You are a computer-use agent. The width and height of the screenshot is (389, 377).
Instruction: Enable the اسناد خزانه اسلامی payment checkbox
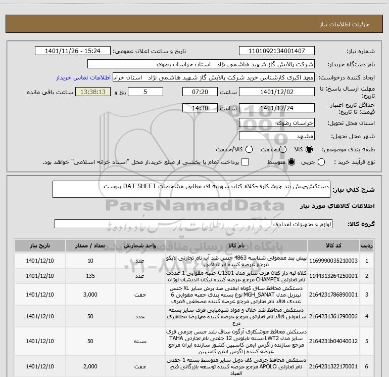[246, 162]
